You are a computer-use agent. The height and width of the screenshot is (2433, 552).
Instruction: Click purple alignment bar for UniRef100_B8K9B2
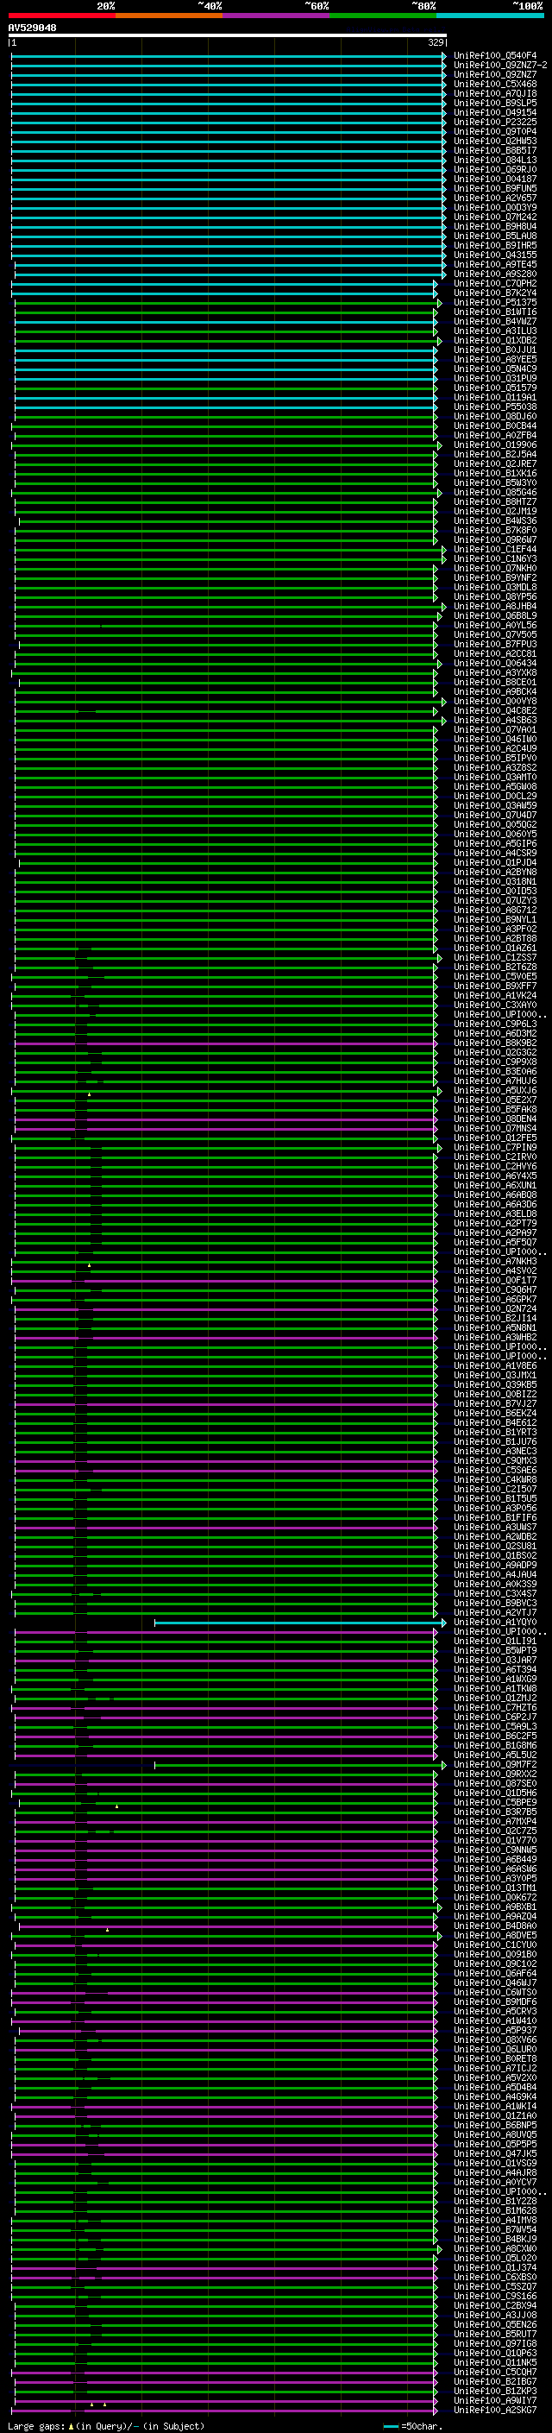point(225,1043)
